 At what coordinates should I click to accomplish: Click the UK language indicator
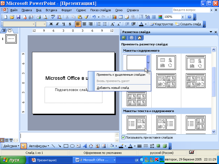[x=137, y=160]
